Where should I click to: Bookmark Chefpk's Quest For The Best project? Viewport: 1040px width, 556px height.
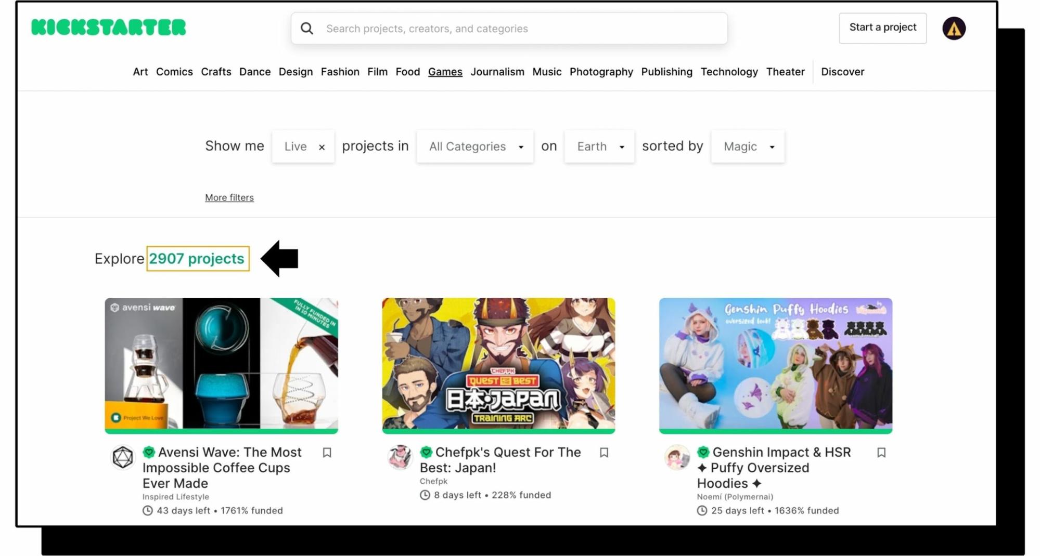604,453
